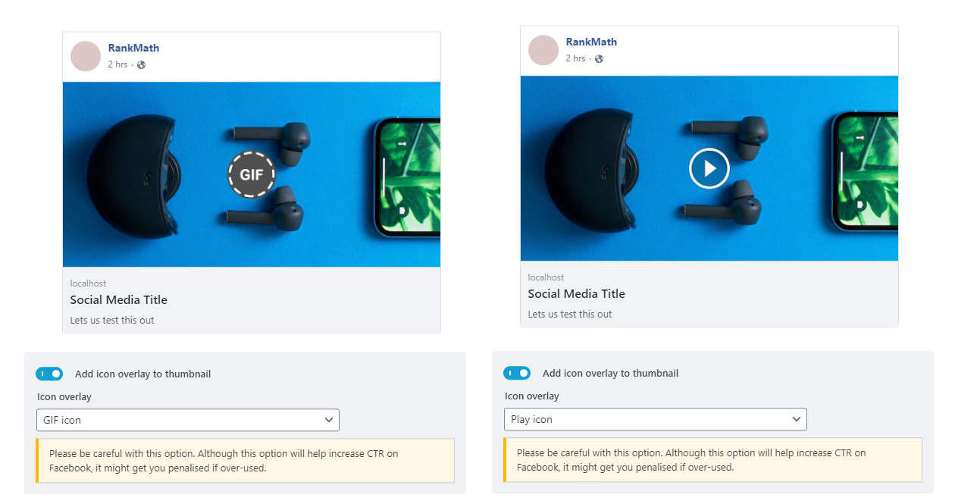Click the right post's RankMath profile avatar
The image size is (955, 504).
[543, 50]
